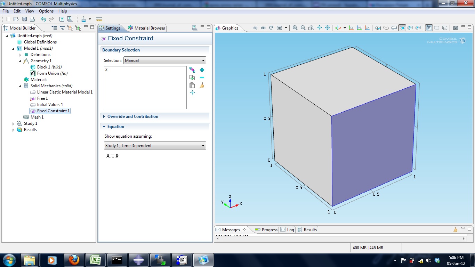Add boundary to selection with plus icon
475x267 pixels.
[202, 70]
